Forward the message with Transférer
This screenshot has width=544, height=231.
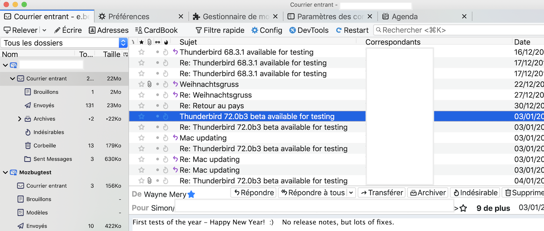coord(381,193)
